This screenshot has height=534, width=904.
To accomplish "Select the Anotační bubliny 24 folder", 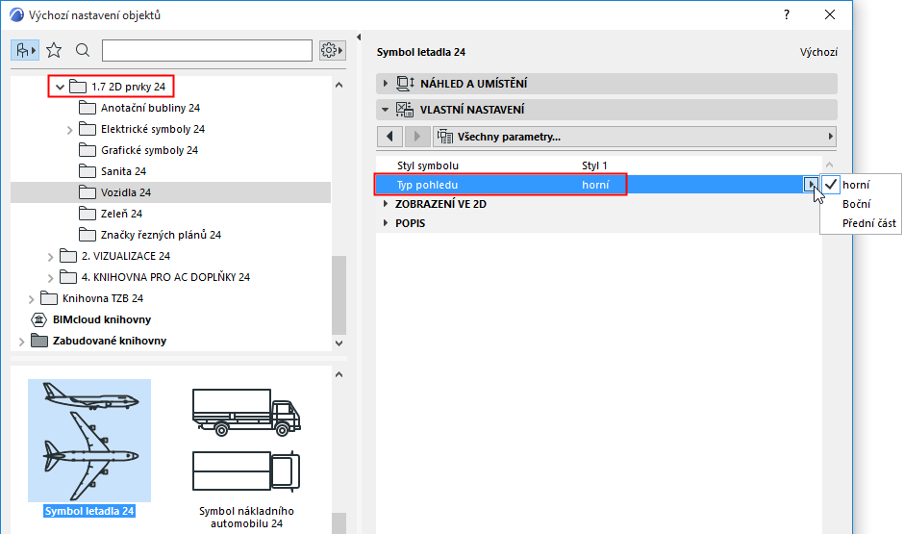I will tap(150, 108).
